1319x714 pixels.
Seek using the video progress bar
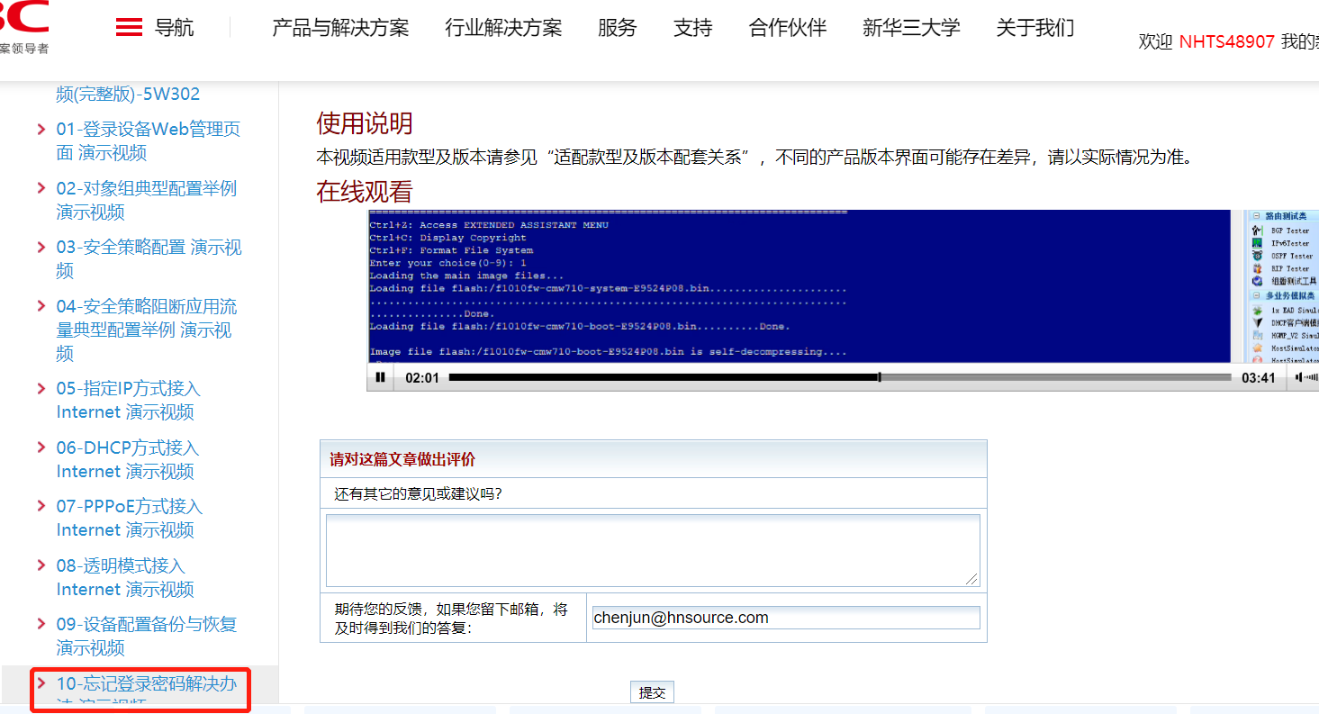pos(840,378)
